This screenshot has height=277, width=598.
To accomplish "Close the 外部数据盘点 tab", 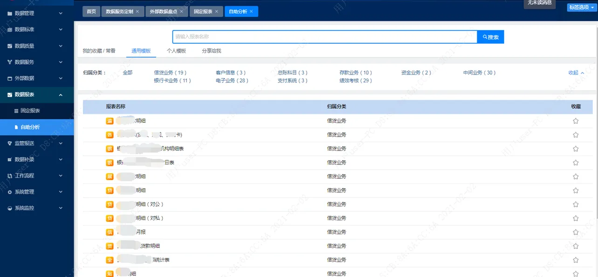I will point(181,11).
